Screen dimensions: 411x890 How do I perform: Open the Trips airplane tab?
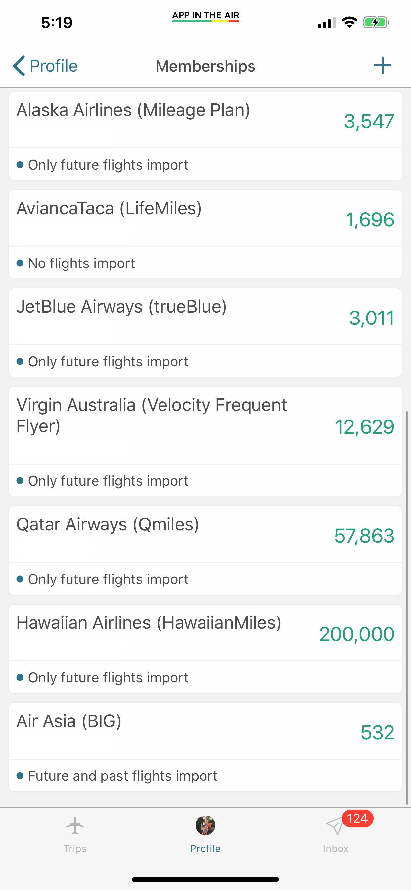click(75, 833)
